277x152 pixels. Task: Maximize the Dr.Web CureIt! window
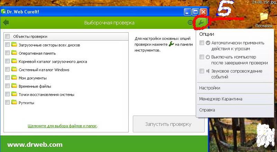[x=196, y=12]
